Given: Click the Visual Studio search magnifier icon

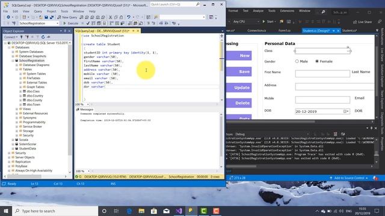Looking at the screenshot, I should coord(324,11).
